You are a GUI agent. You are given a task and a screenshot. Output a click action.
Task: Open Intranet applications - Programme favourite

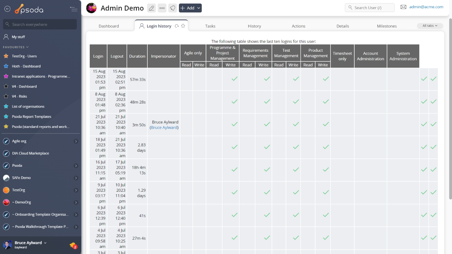click(x=41, y=76)
